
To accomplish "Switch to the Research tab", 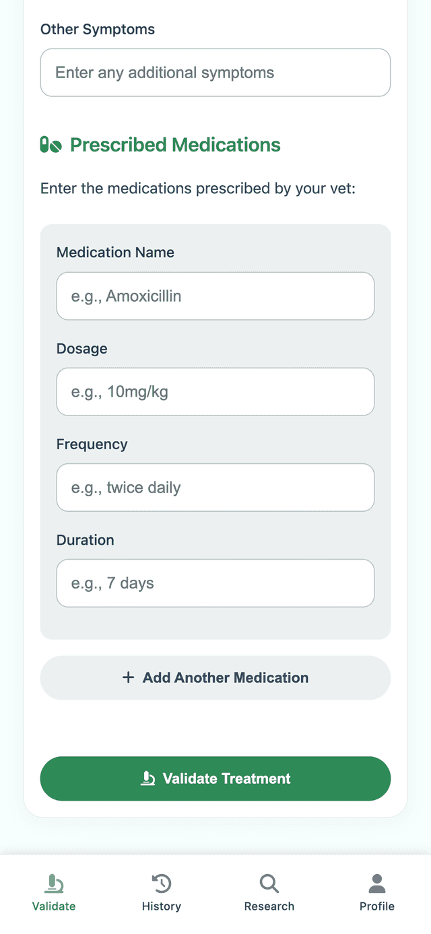I will 269,892.
